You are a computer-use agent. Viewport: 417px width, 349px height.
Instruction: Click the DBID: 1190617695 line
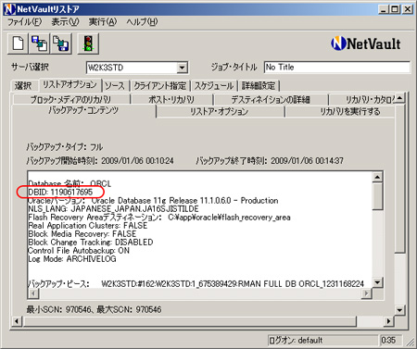coord(60,192)
